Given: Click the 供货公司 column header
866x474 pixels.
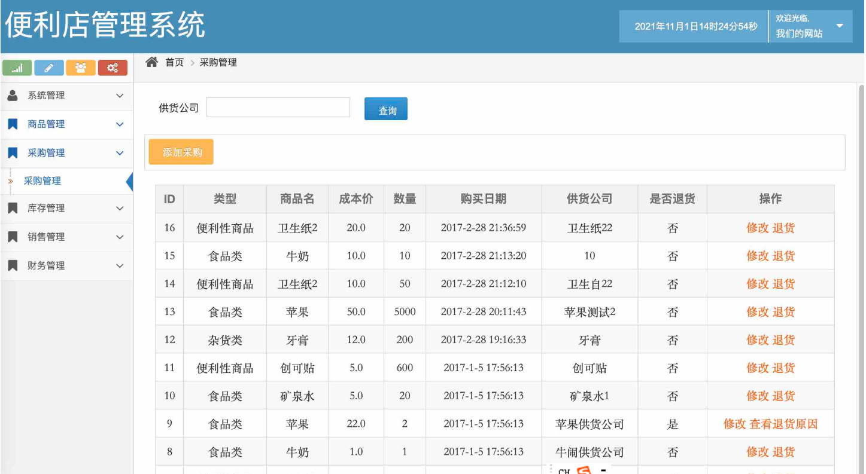Looking at the screenshot, I should coord(590,199).
